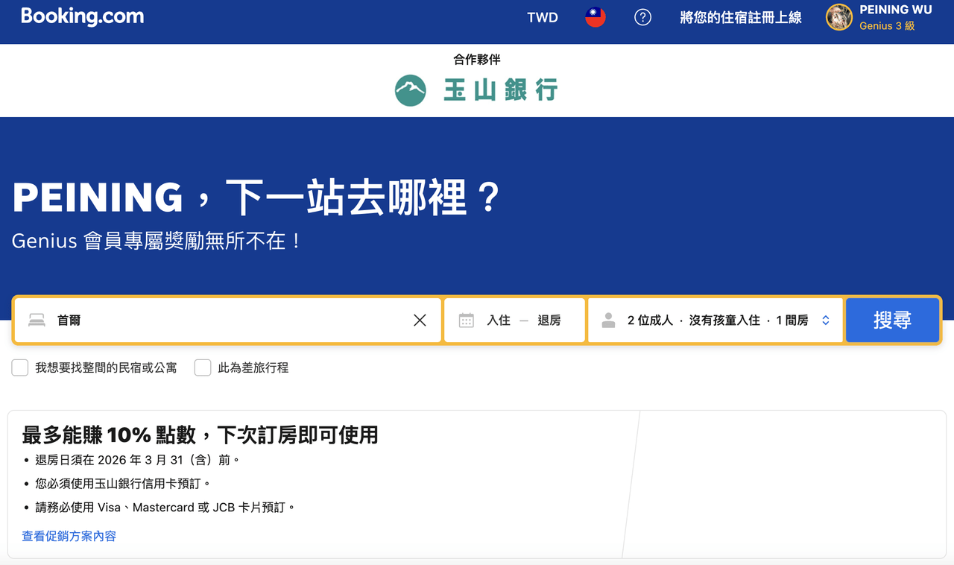Open PEINING WU account menu

(x=879, y=17)
